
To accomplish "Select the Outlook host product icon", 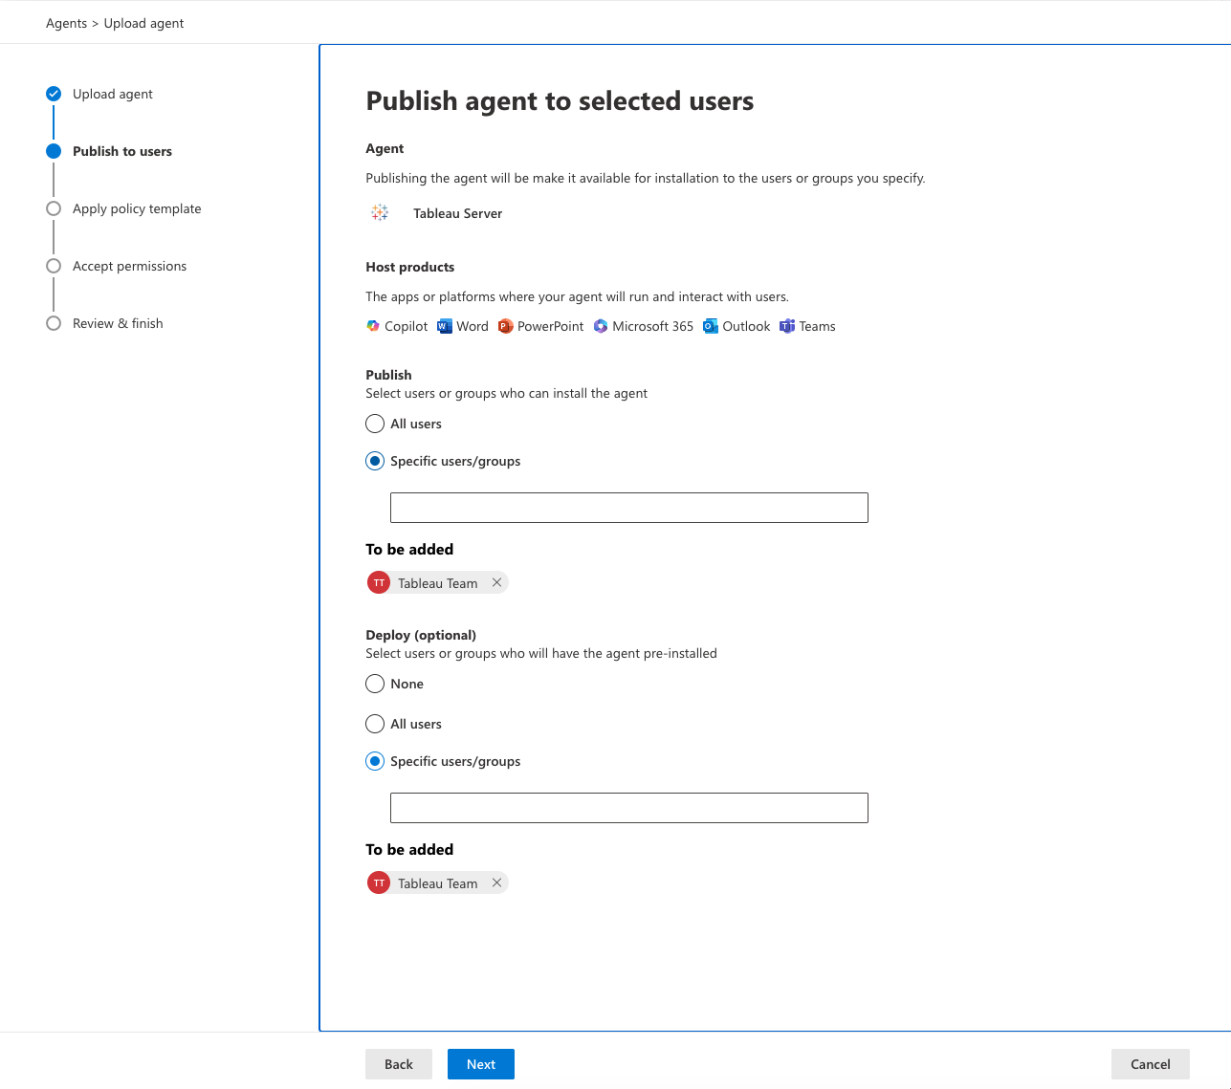I will tap(710, 326).
